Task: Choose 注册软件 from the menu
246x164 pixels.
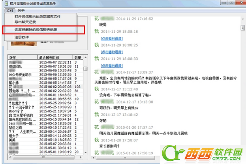Action: [22, 37]
